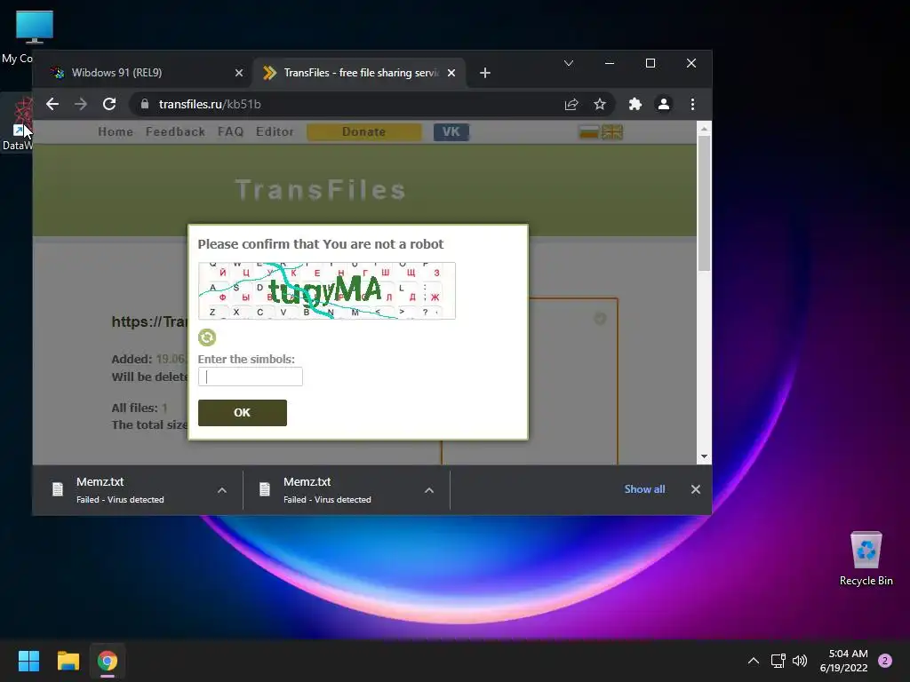
Task: Open Windows Start menu
Action: (x=28, y=661)
